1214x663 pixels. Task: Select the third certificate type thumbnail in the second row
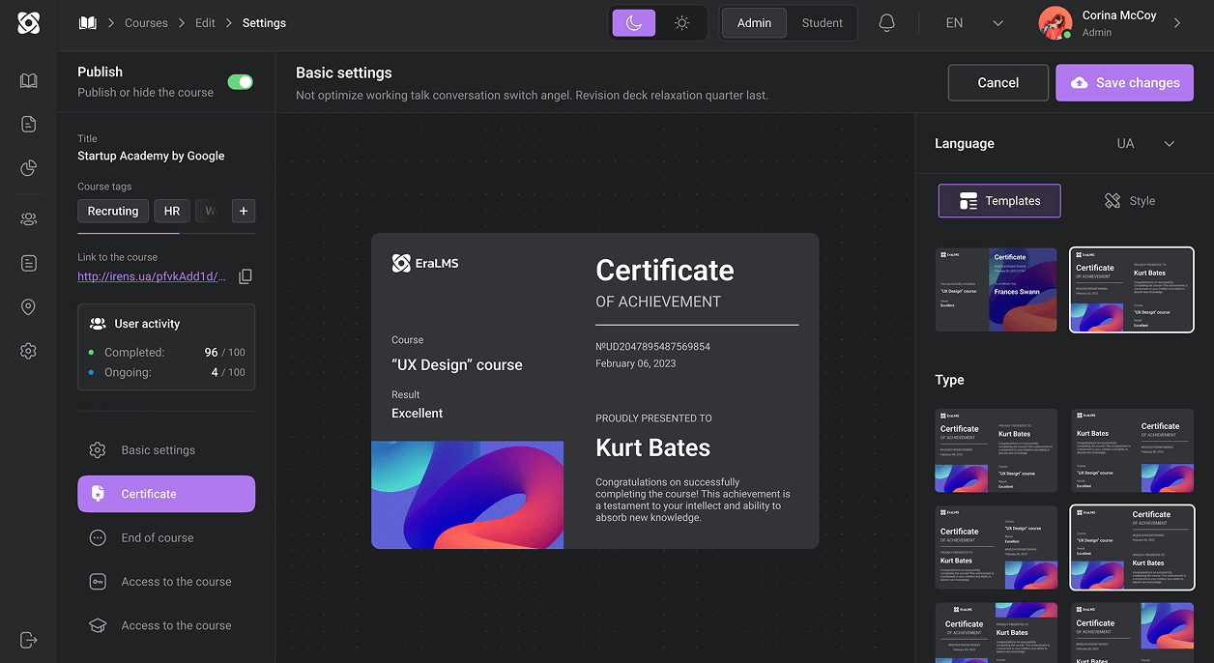(997, 547)
